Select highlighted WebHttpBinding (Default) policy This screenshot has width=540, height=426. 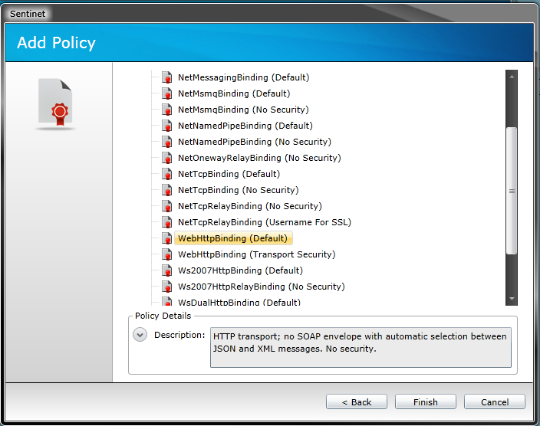click(x=233, y=238)
